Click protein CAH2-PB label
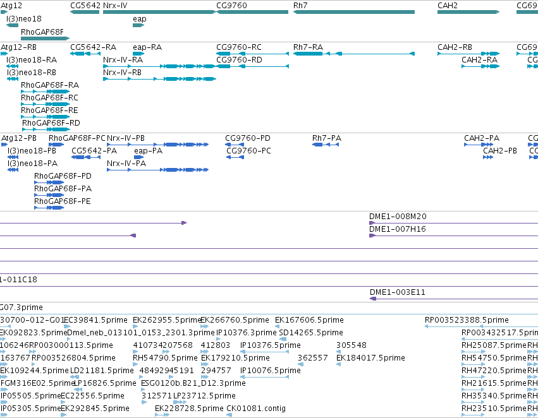 tap(500, 151)
